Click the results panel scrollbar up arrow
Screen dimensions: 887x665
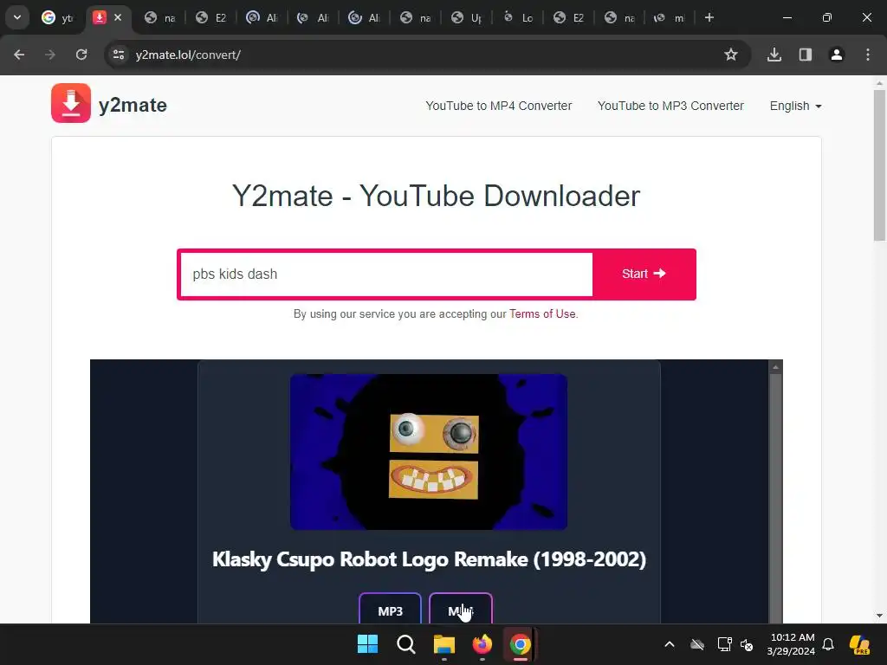pyautogui.click(x=775, y=367)
